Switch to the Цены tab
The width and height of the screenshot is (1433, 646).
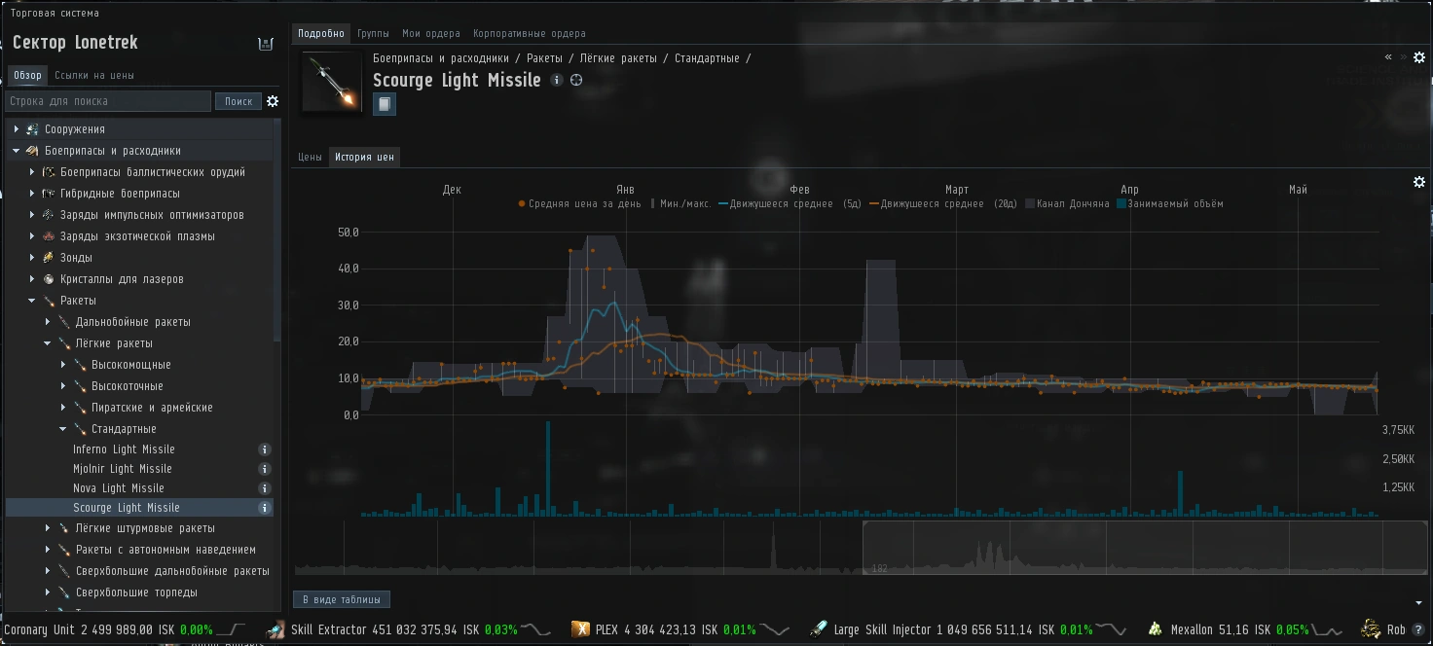pyautogui.click(x=310, y=157)
